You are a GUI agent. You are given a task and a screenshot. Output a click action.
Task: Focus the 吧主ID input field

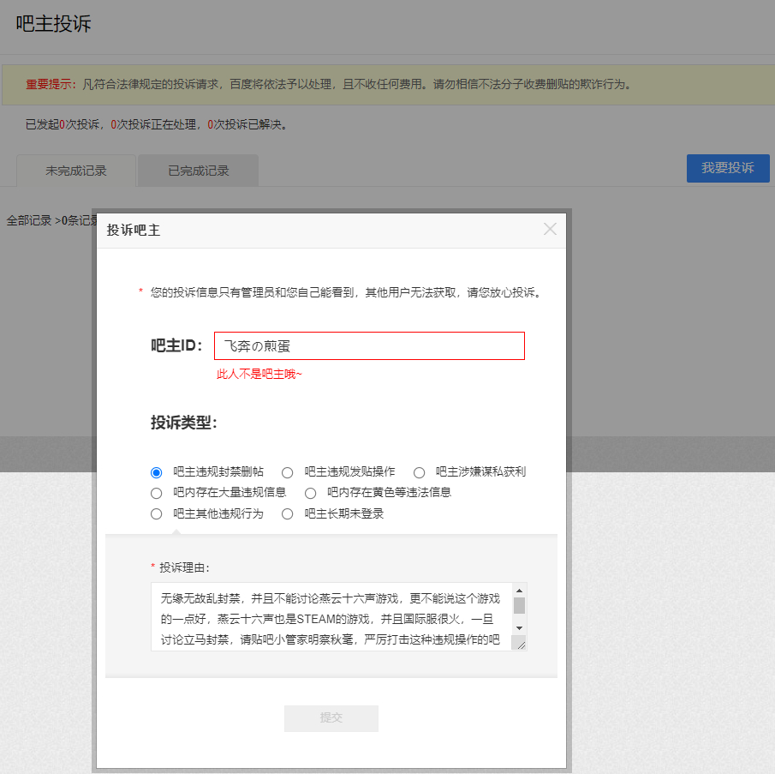[x=368, y=346]
